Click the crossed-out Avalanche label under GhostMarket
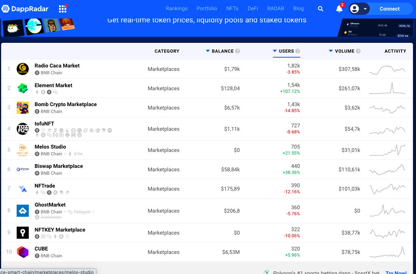Viewport: 416px width, 274px height. (x=51, y=217)
